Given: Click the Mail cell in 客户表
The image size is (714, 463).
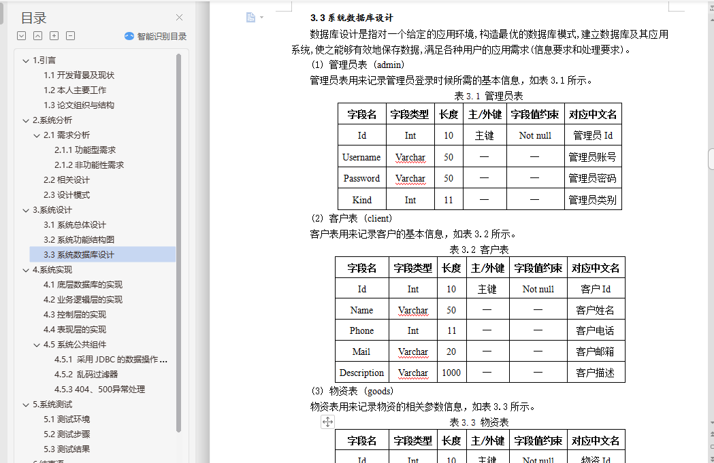Looking at the screenshot, I should [x=361, y=351].
